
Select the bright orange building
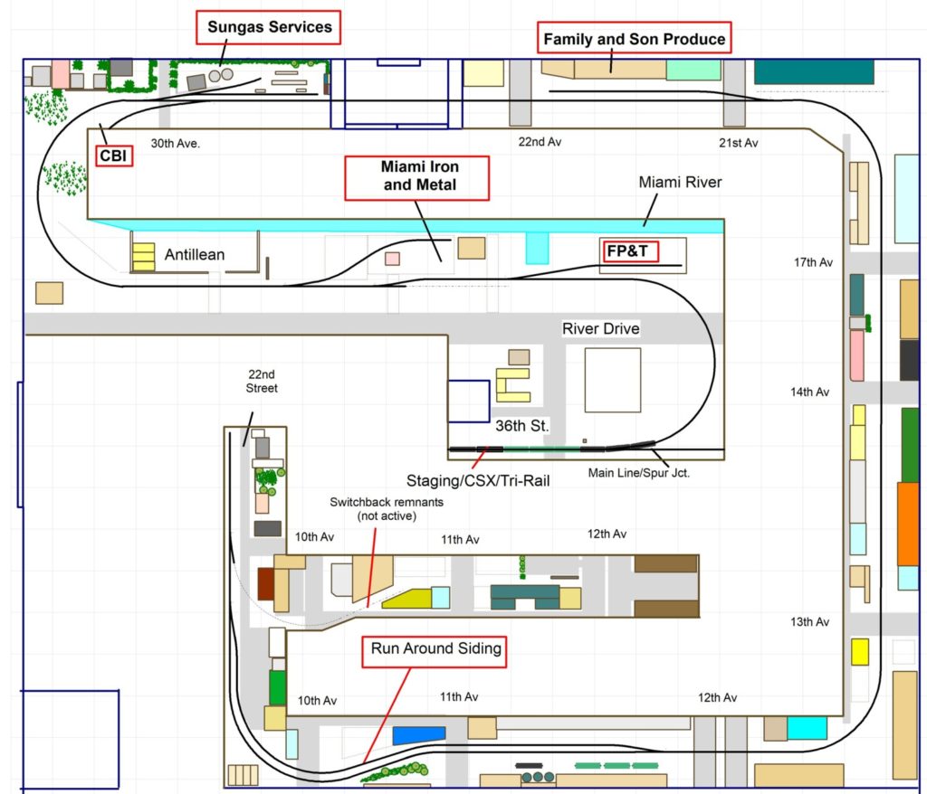coord(907,524)
